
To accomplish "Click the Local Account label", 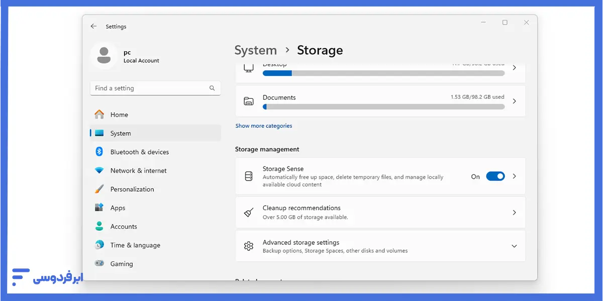I will click(x=141, y=61).
